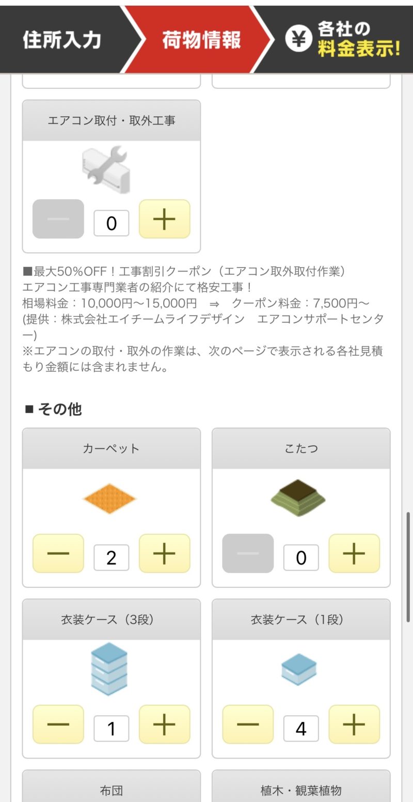Increase carpet (カーペット) quantity with plus
The height and width of the screenshot is (802, 413).
click(164, 553)
